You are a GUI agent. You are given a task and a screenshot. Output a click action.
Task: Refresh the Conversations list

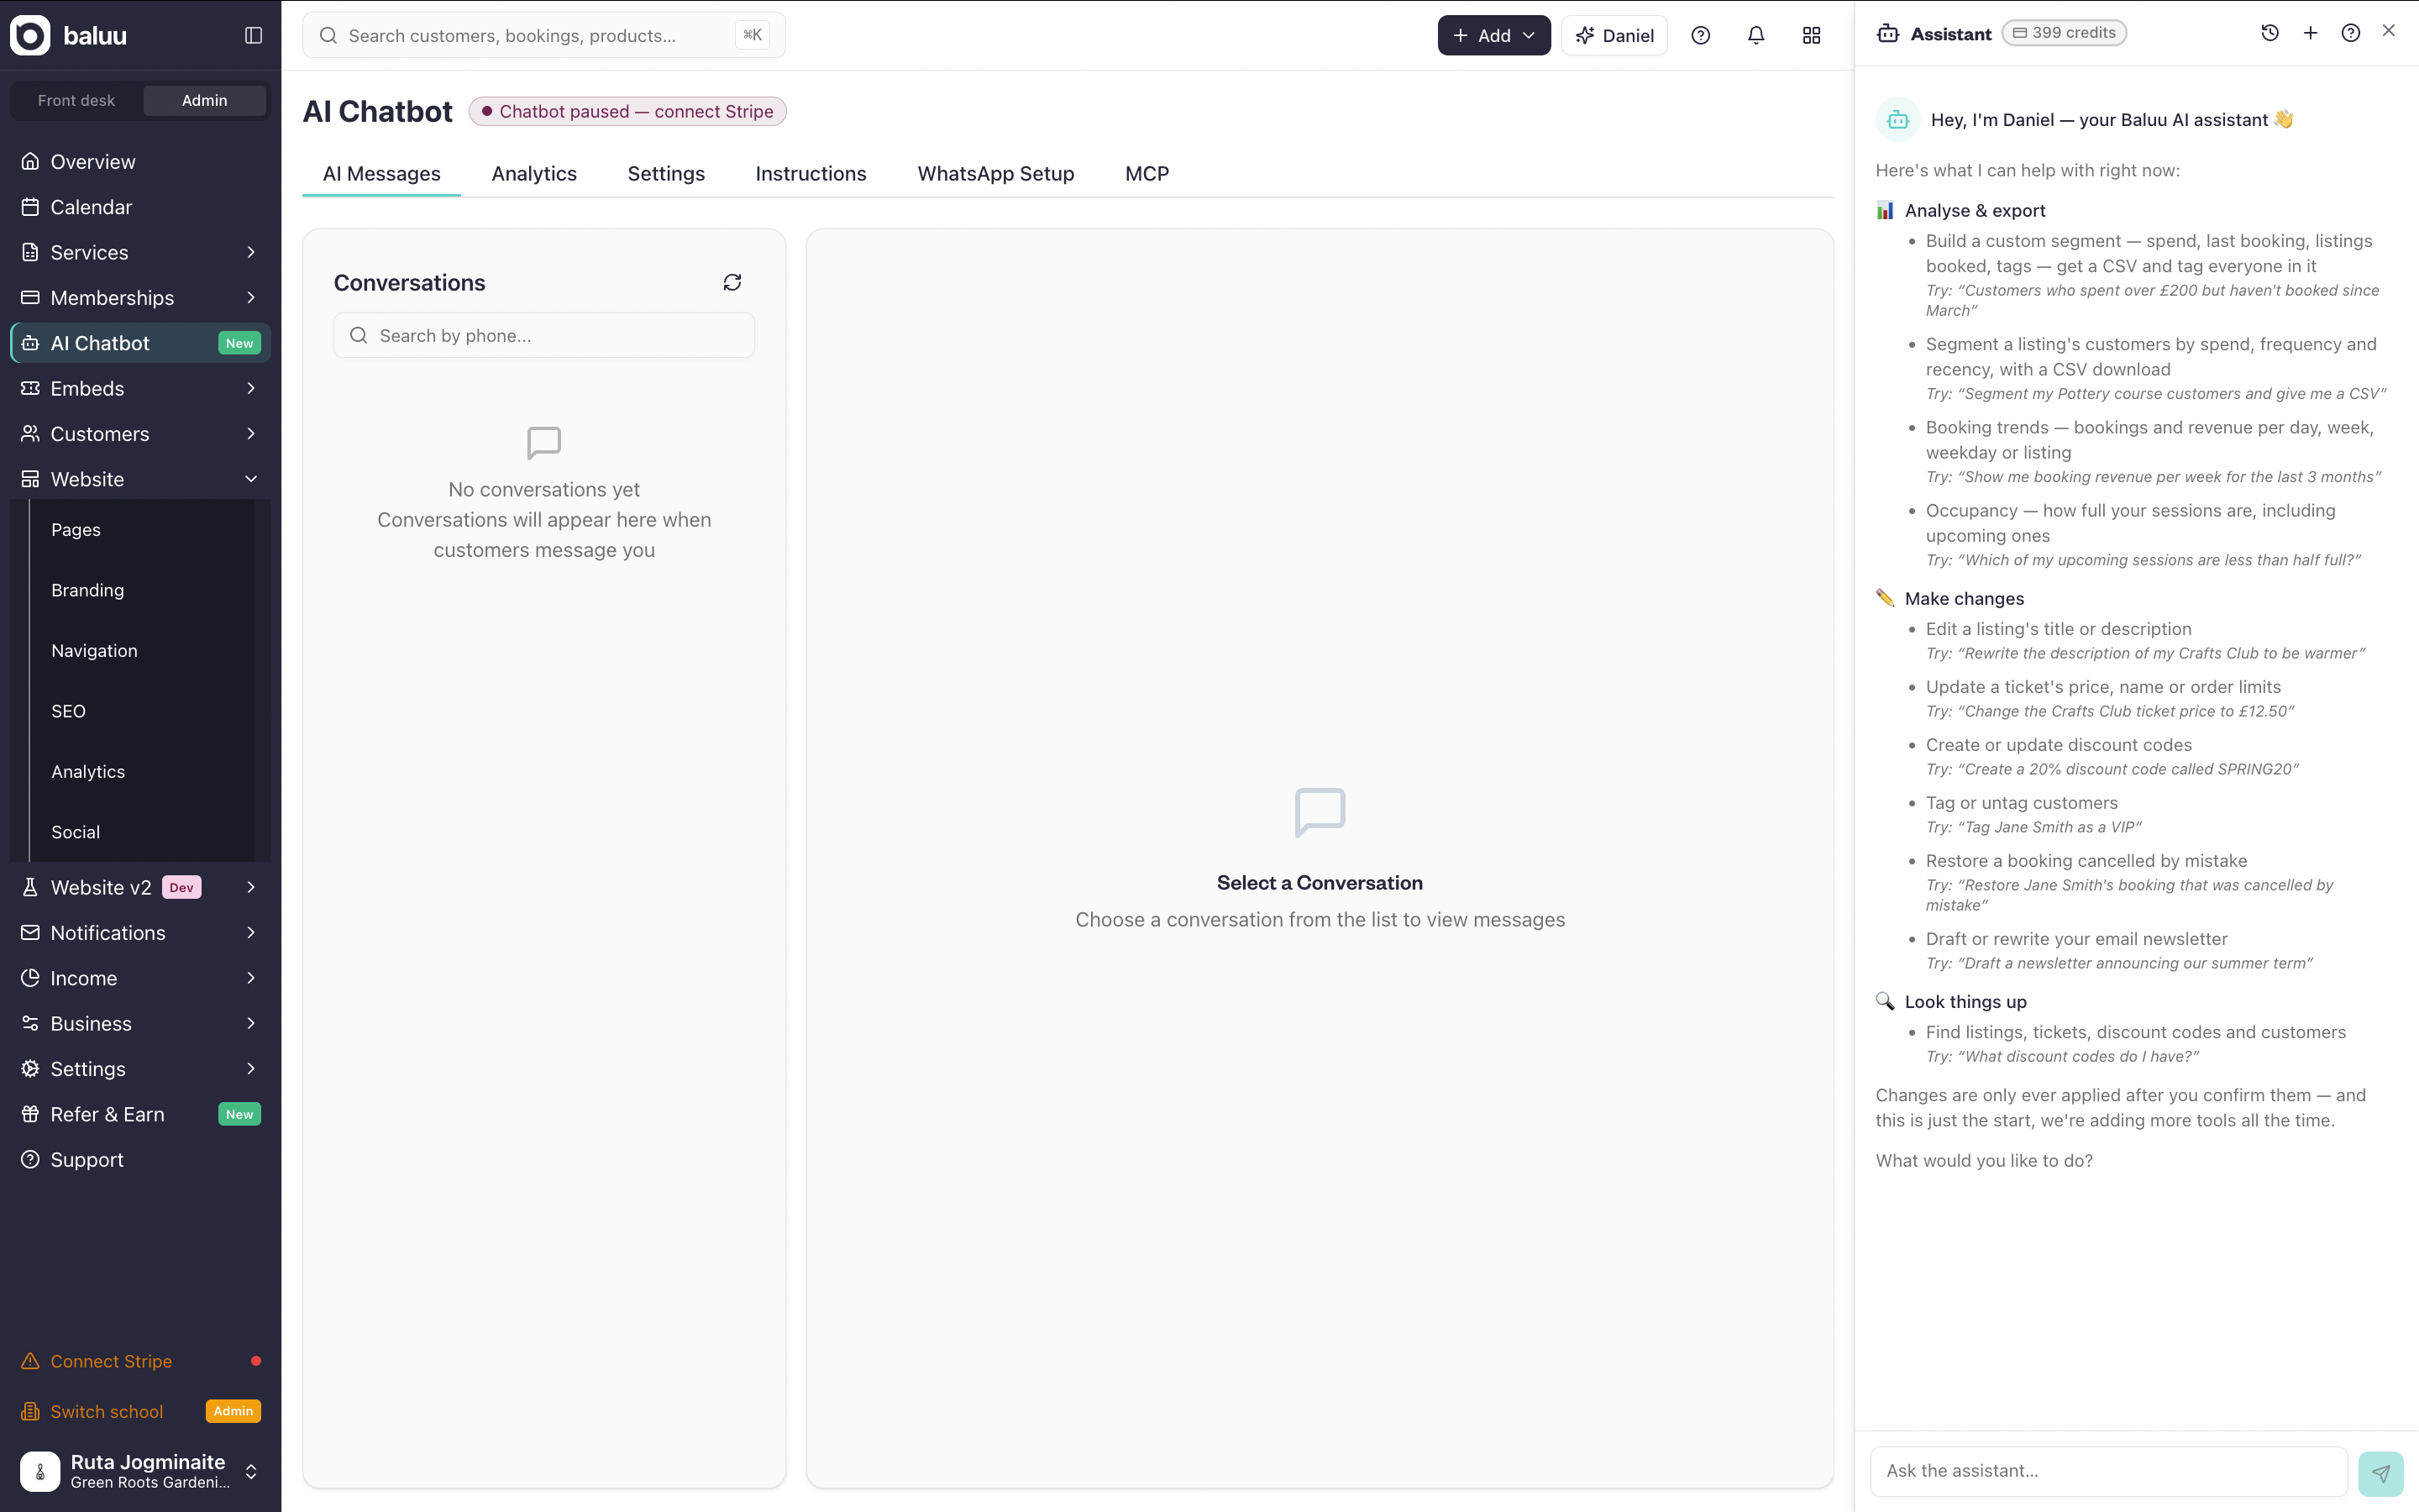[x=732, y=283]
